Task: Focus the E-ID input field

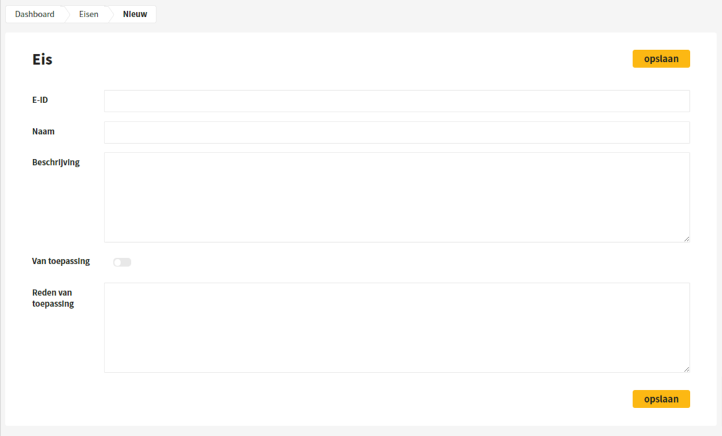Action: point(397,101)
